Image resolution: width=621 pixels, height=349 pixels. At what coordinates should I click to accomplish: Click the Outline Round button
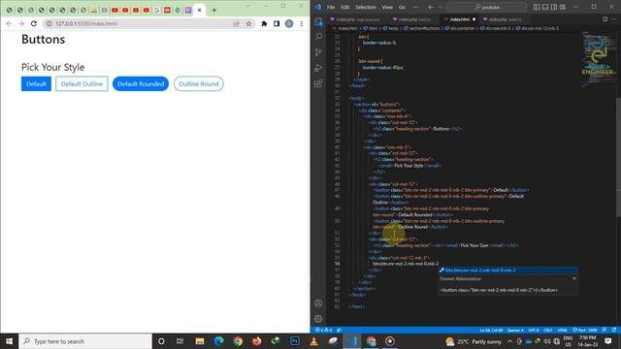[198, 84]
